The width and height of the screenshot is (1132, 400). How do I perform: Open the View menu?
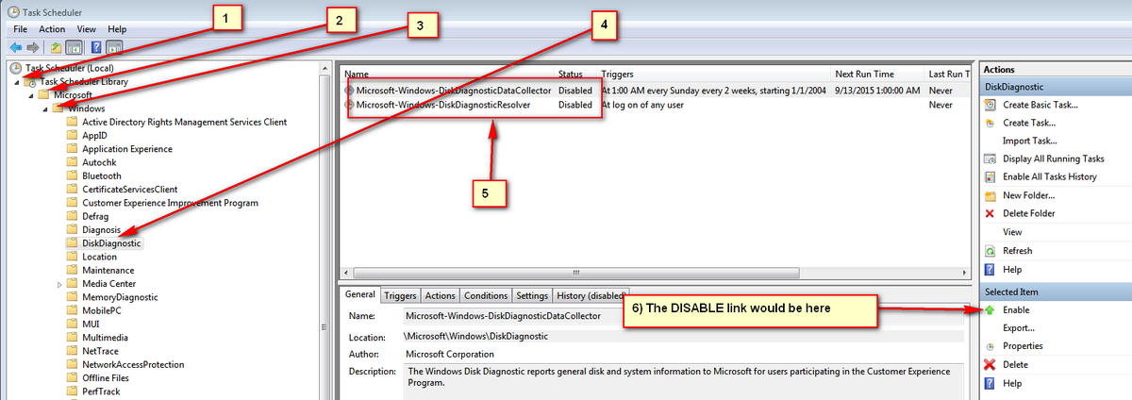pos(87,29)
